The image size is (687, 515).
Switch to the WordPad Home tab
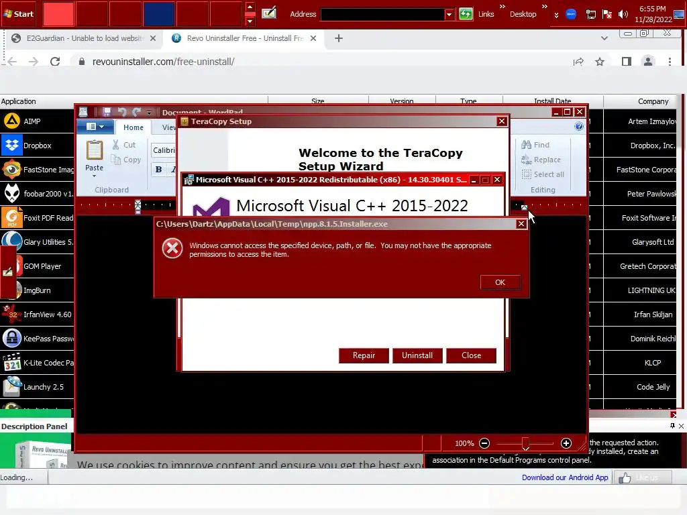click(134, 127)
